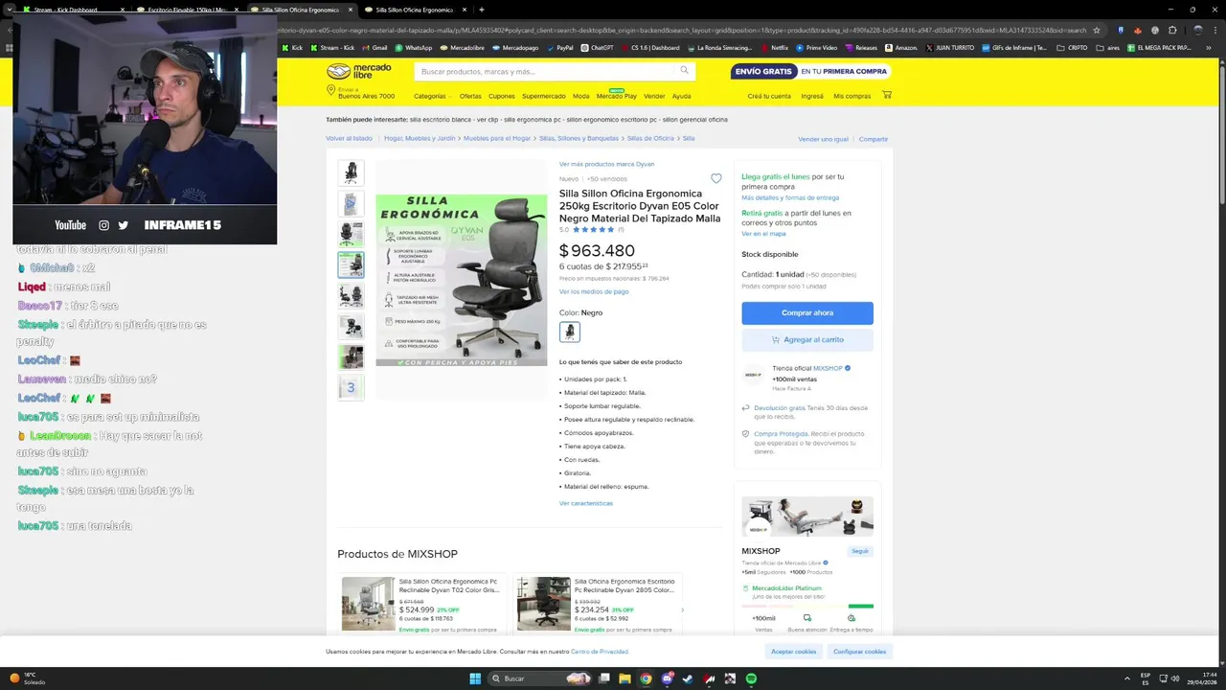Add product to favorites with heart icon
1226x690 pixels.
[715, 178]
